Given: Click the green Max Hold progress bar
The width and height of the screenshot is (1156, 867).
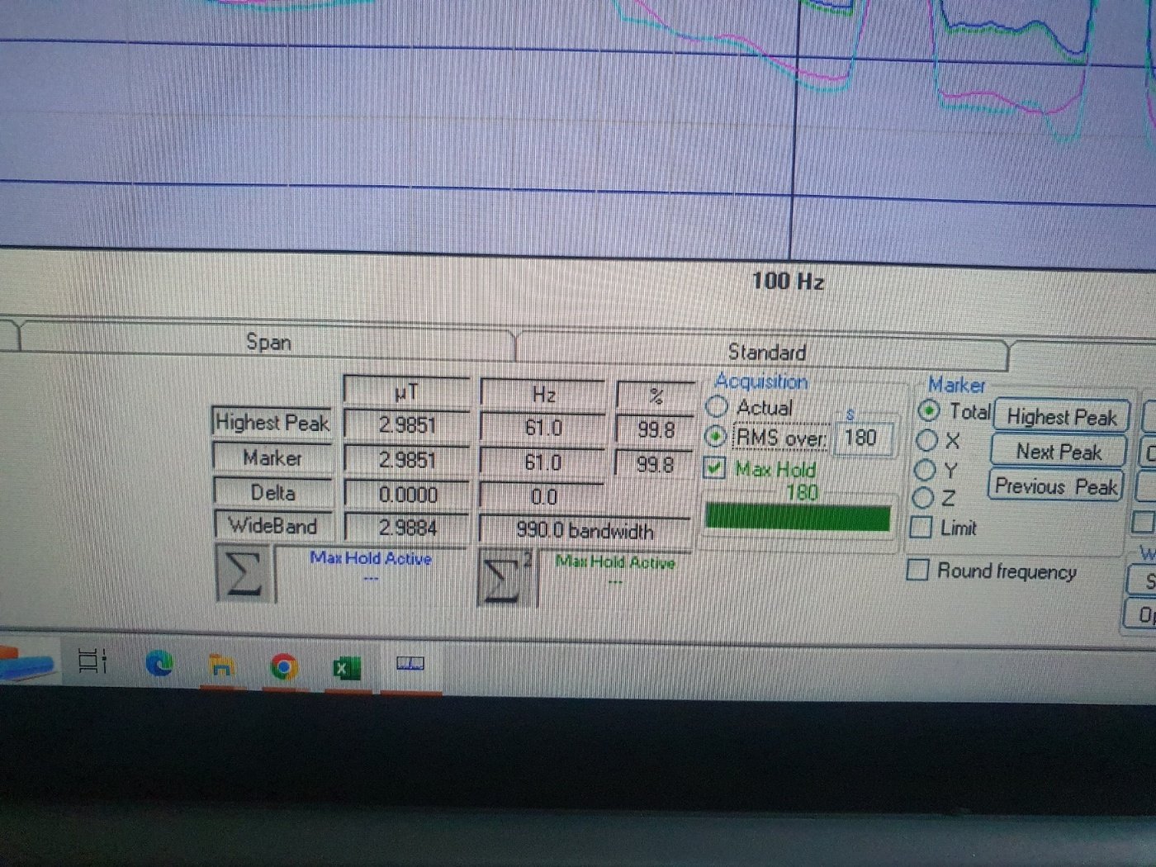Looking at the screenshot, I should [x=798, y=518].
